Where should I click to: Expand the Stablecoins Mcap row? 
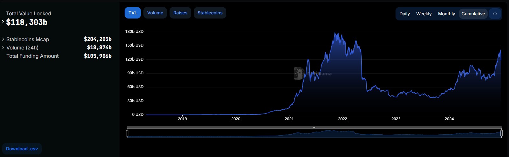pos(3,39)
